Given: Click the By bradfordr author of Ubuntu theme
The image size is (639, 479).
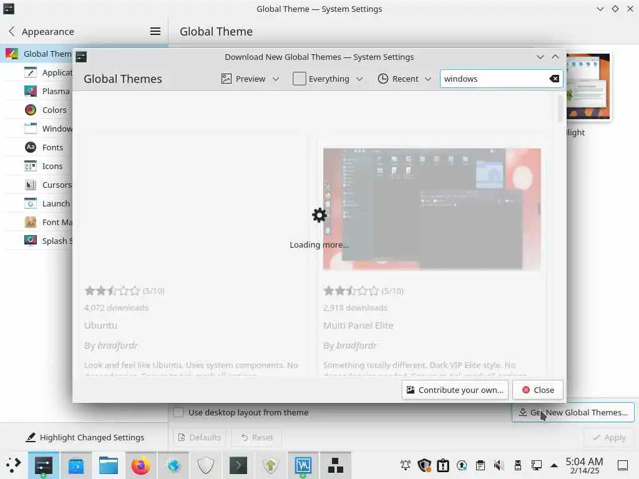Looking at the screenshot, I should 111,346.
